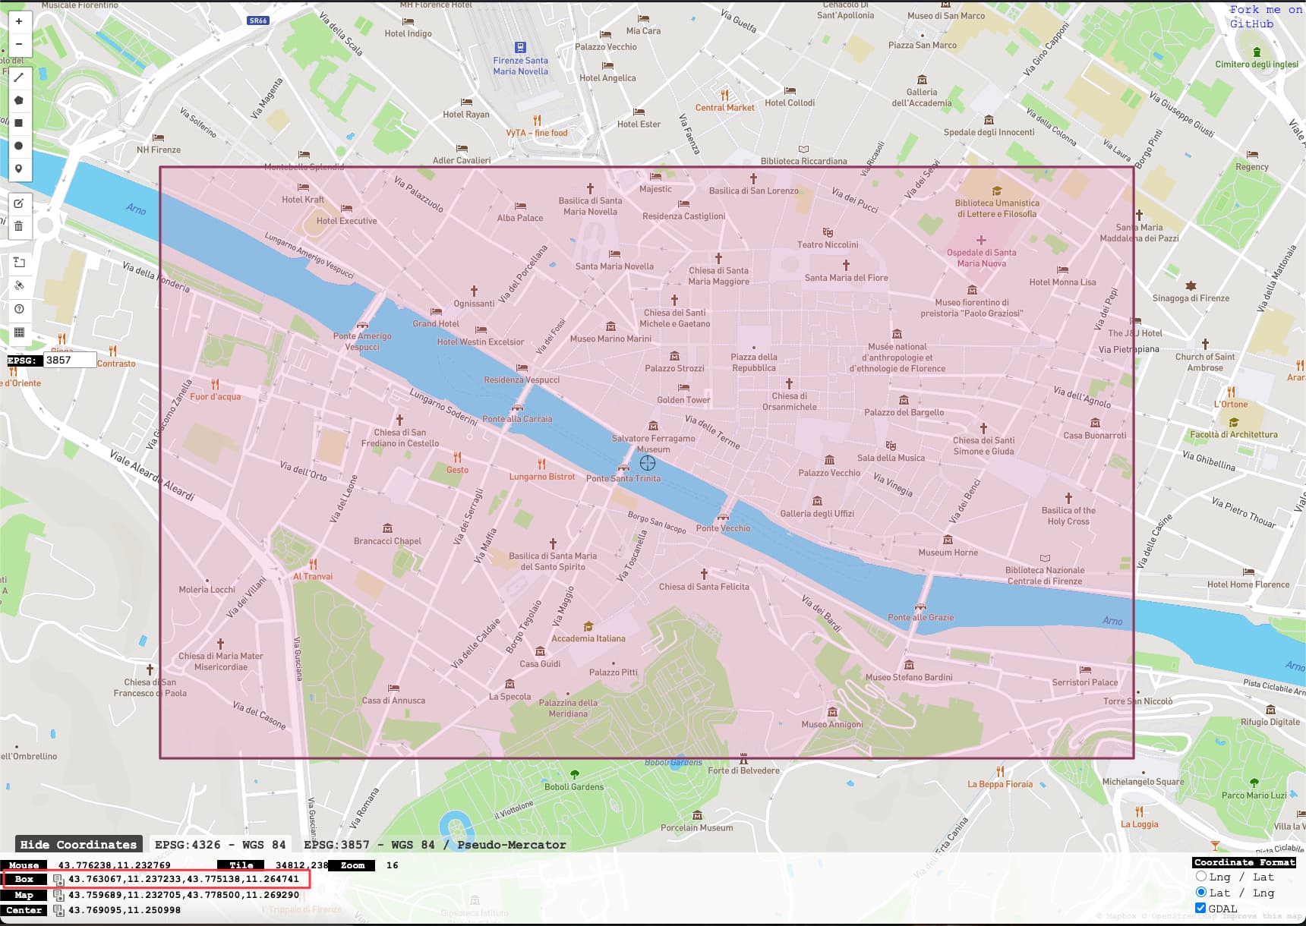Copy the Center coordinates to clipboard

tap(58, 911)
